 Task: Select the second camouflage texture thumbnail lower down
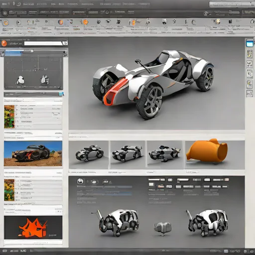click(9, 190)
